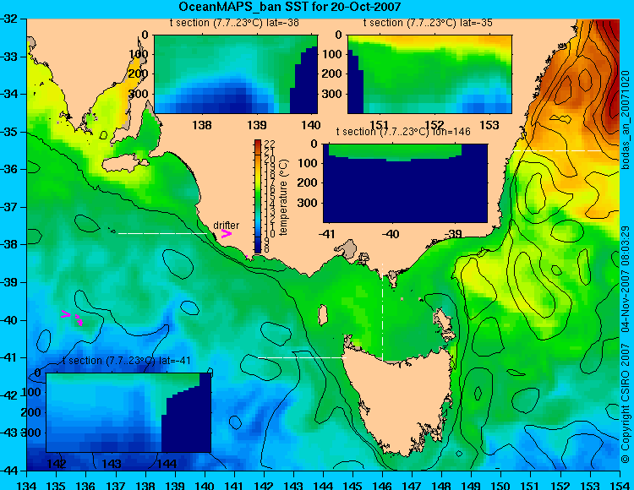Image resolution: width=634 pixels, height=490 pixels.
Task: Click the timestamp '04-Nov-2007 08:03:29'
Action: (x=626, y=278)
